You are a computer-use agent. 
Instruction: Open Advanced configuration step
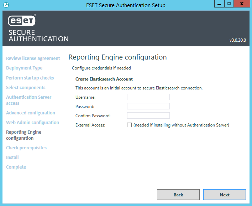(x=31, y=113)
